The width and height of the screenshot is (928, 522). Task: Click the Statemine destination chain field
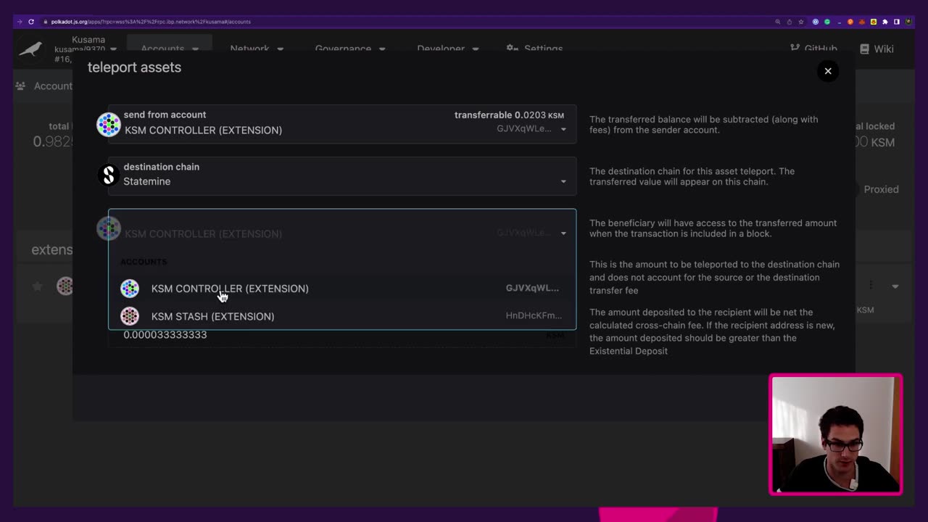(x=342, y=175)
